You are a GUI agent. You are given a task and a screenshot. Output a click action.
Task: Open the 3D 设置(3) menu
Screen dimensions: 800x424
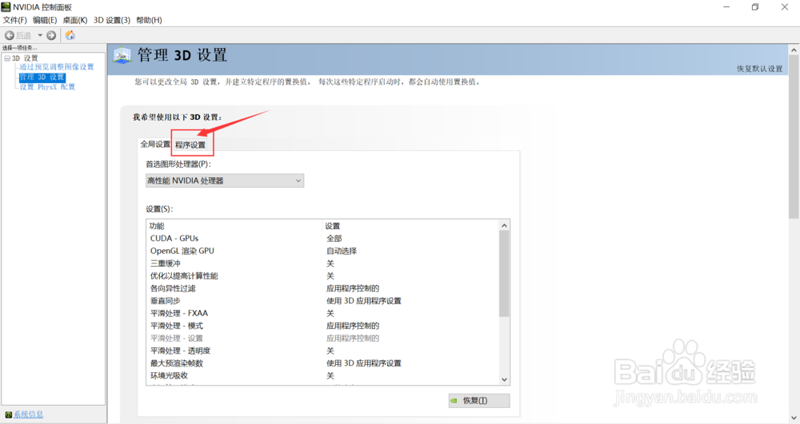pyautogui.click(x=112, y=20)
